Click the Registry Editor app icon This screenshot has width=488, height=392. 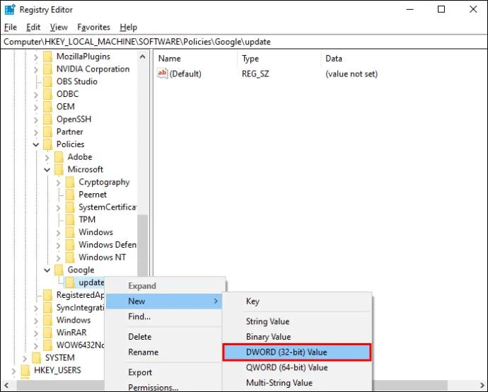(10, 10)
